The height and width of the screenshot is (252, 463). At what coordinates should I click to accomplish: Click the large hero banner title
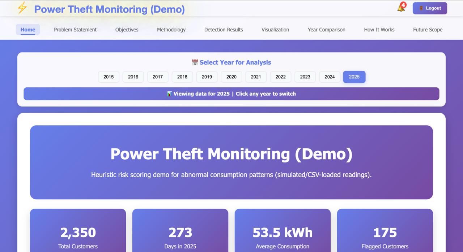(231, 154)
